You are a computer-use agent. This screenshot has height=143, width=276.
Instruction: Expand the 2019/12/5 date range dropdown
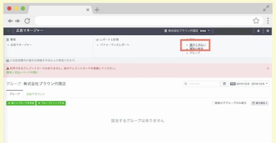(249, 84)
